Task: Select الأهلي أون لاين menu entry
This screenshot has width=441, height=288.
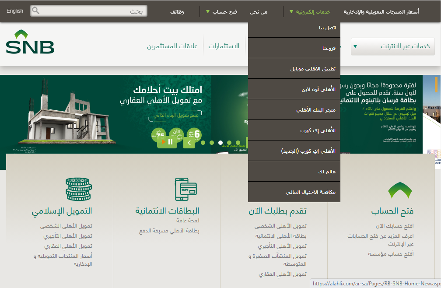Action: pyautogui.click(x=294, y=89)
